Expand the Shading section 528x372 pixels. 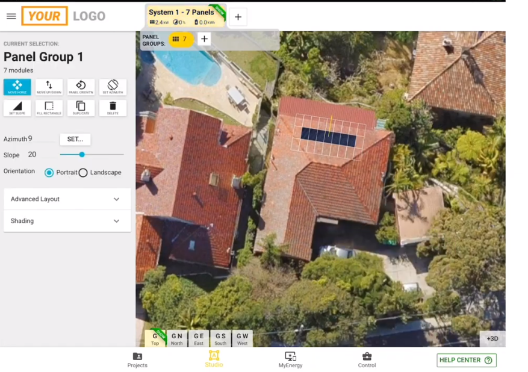point(66,221)
